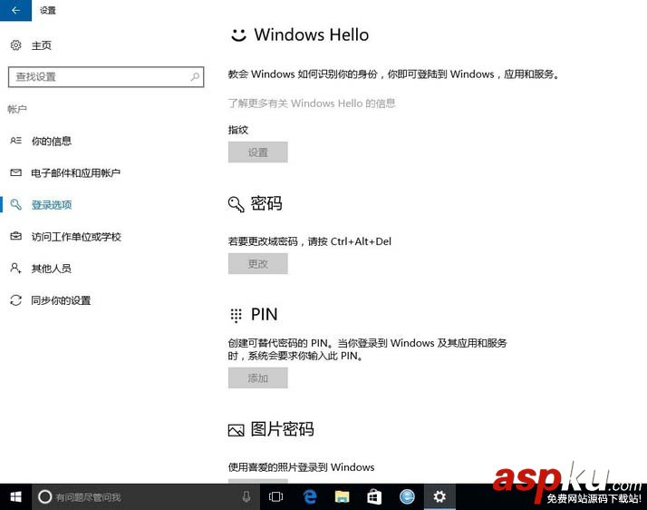
Task: Click text 使用喜爱的照片登录到 Windows
Action: tap(301, 467)
